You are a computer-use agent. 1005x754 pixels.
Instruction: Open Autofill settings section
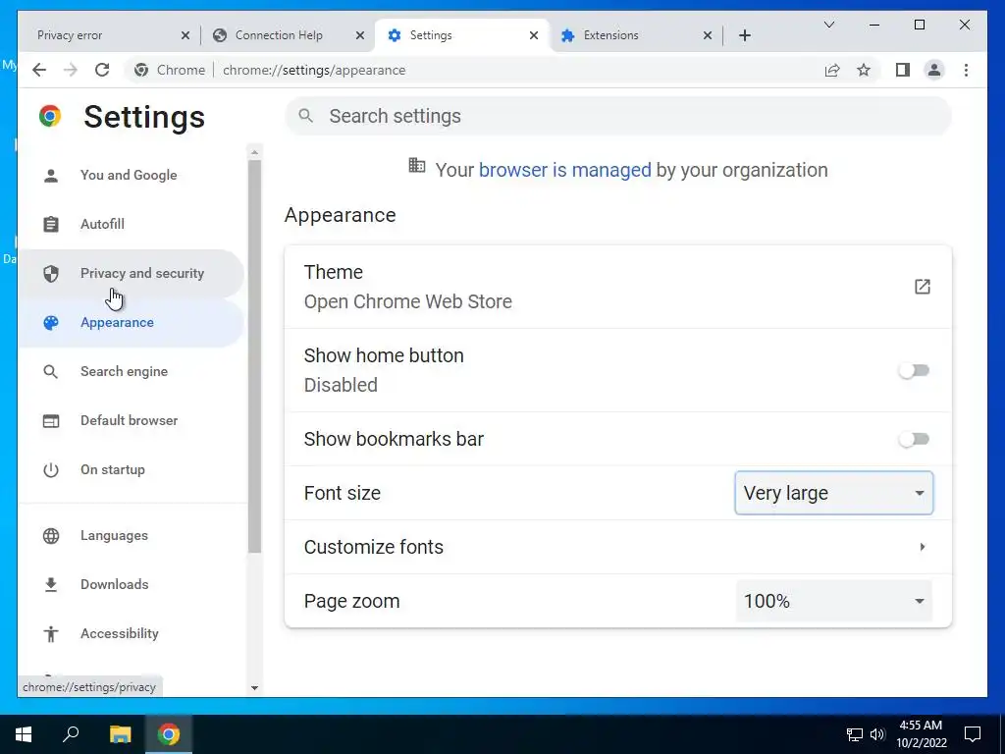(x=131, y=224)
